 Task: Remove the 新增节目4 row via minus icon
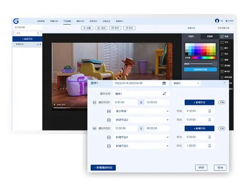tap(109, 137)
